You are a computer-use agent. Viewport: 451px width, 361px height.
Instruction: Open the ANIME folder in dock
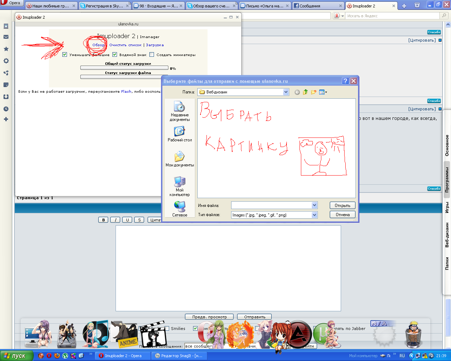pos(124,334)
